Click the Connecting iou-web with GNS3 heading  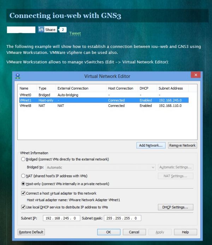point(65,16)
